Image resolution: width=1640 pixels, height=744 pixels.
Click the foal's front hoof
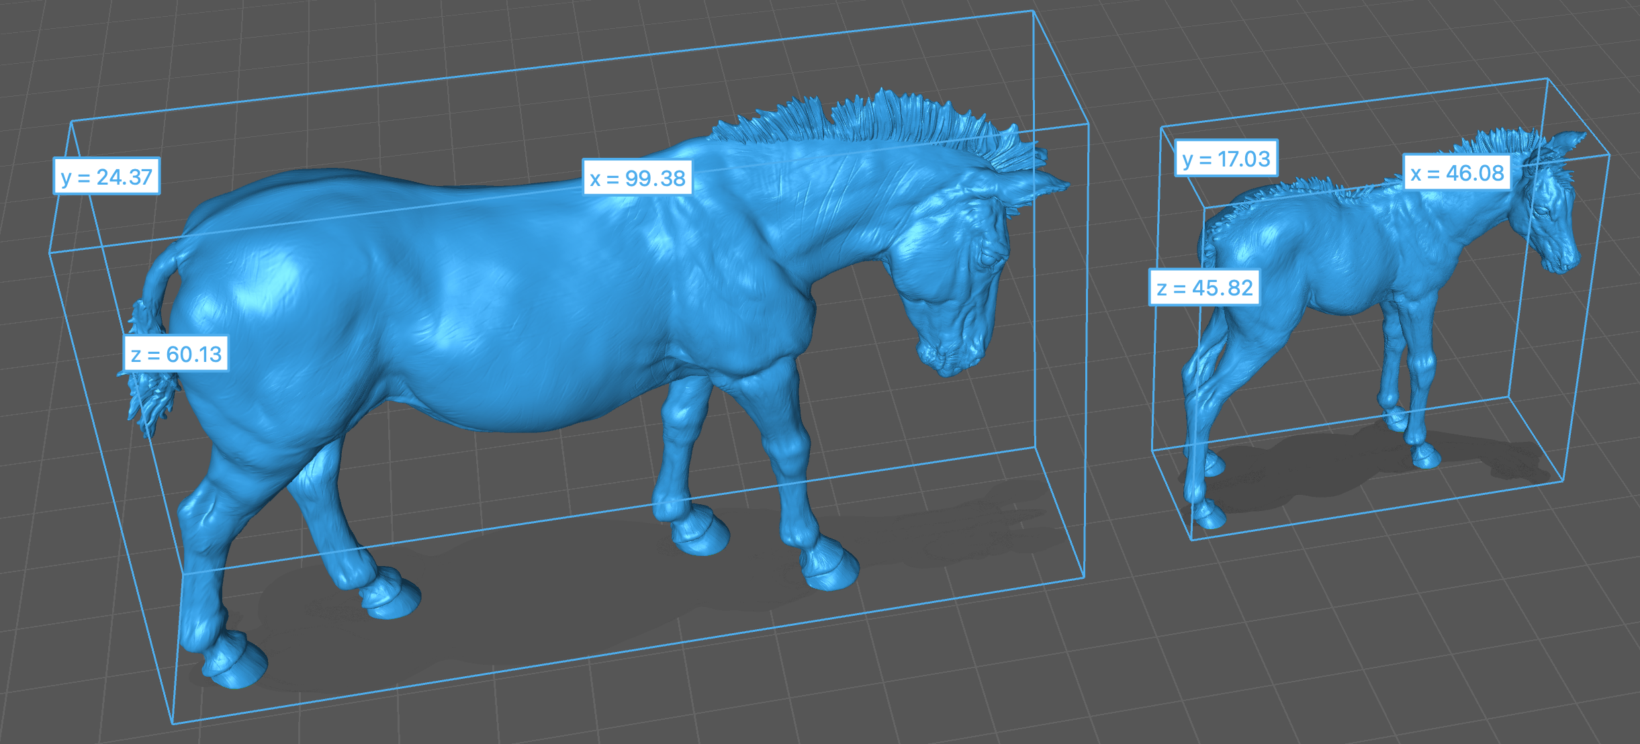coord(1425,458)
